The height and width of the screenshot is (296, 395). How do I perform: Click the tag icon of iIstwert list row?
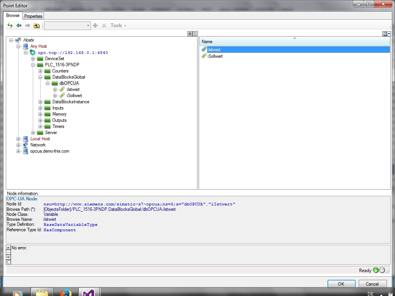pos(204,50)
